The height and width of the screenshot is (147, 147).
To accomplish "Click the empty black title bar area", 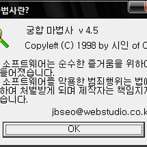I will point(77,10).
